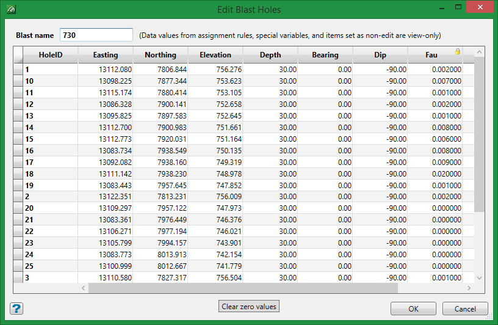Image resolution: width=498 pixels, height=325 pixels.
Task: Click the help question mark icon
Action: [16, 308]
